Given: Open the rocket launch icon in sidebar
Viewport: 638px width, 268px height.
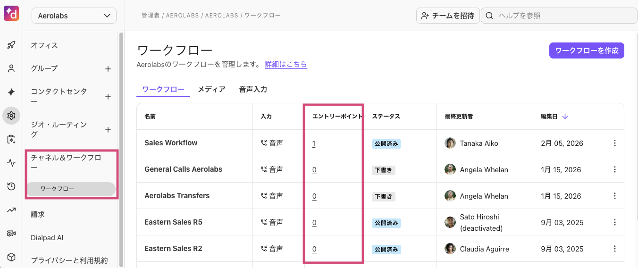Looking at the screenshot, I should coord(11,45).
